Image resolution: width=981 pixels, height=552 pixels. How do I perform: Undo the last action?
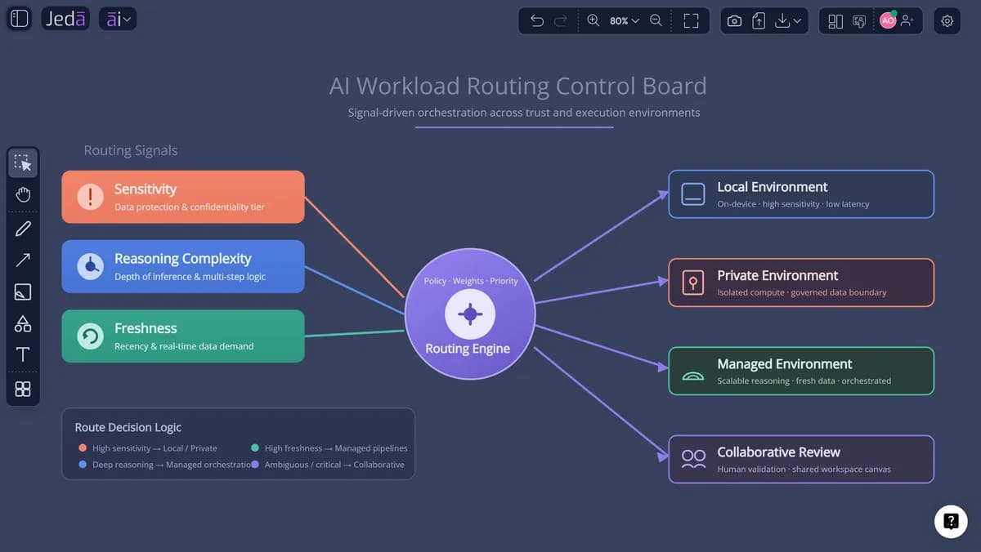coord(537,21)
